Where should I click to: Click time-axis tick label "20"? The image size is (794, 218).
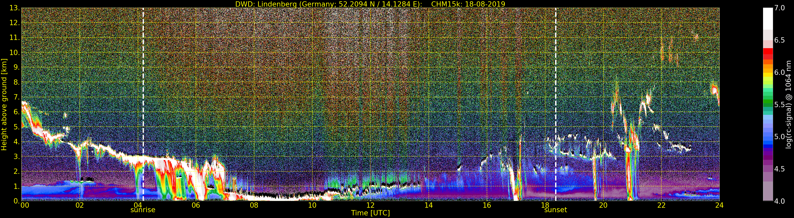[x=603, y=205]
